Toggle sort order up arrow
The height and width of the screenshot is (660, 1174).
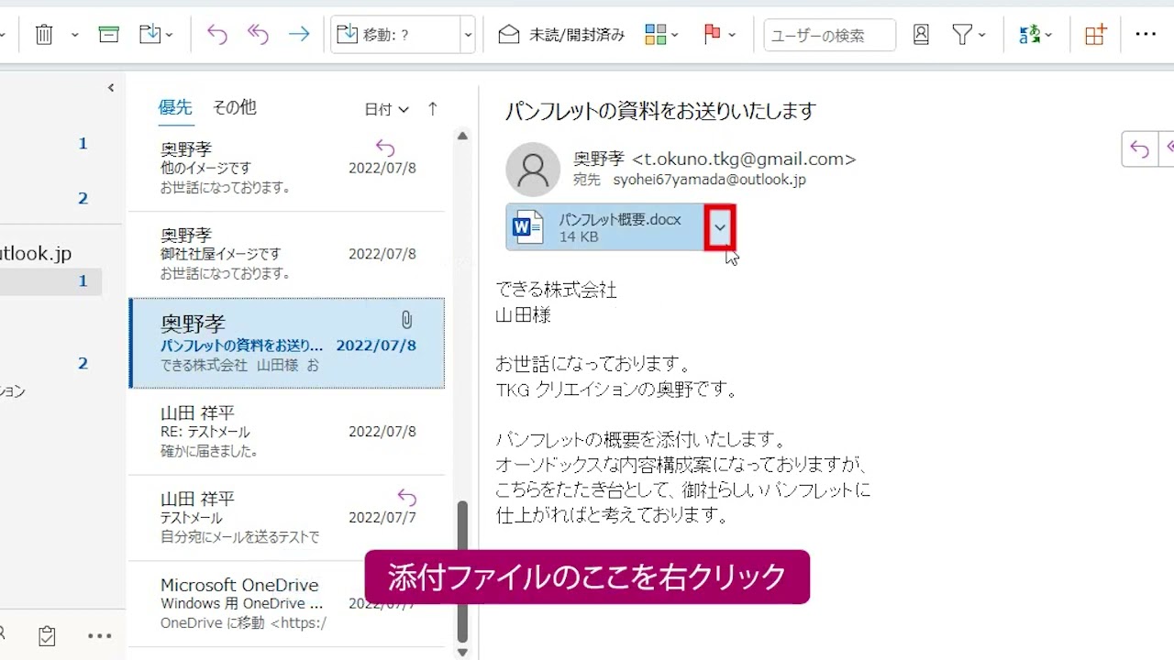tap(433, 108)
